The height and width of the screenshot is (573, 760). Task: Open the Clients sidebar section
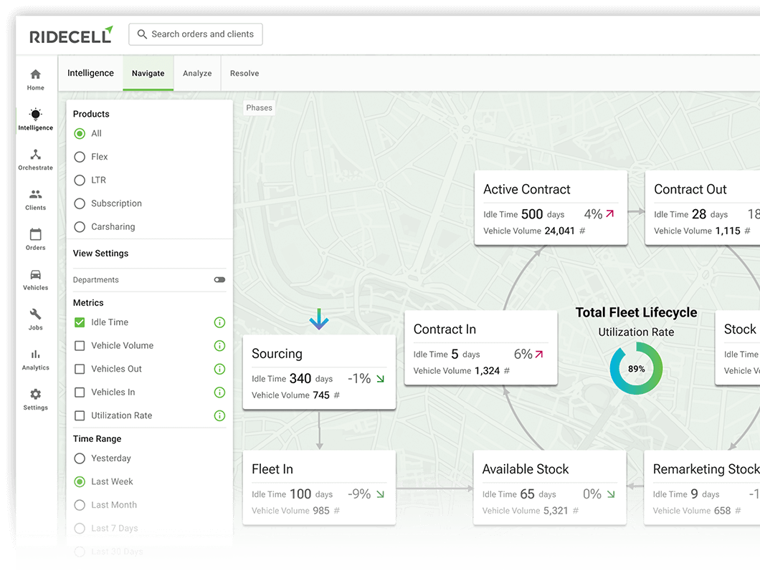35,200
